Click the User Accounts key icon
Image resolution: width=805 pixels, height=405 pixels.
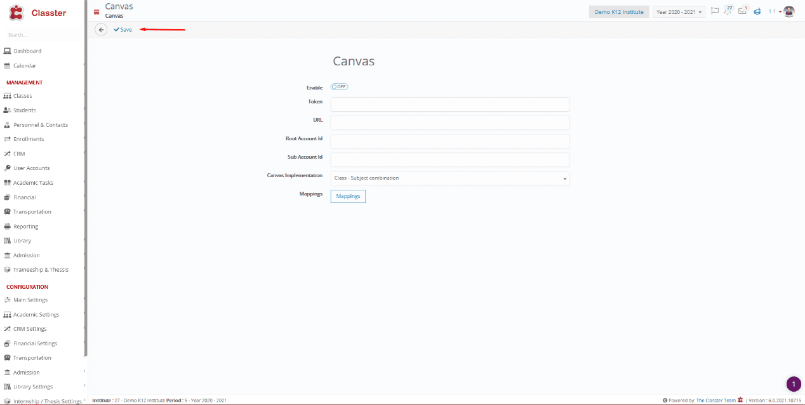8,168
